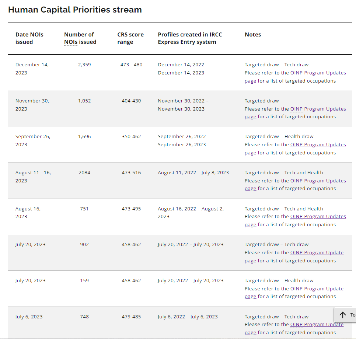Click the IRCC abbreviation in the table header

pyautogui.click(x=216, y=35)
